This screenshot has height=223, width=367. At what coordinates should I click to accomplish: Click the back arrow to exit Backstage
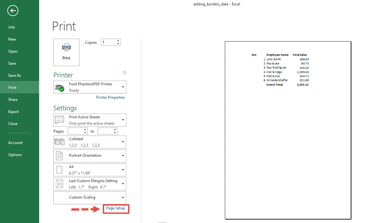coord(13,11)
